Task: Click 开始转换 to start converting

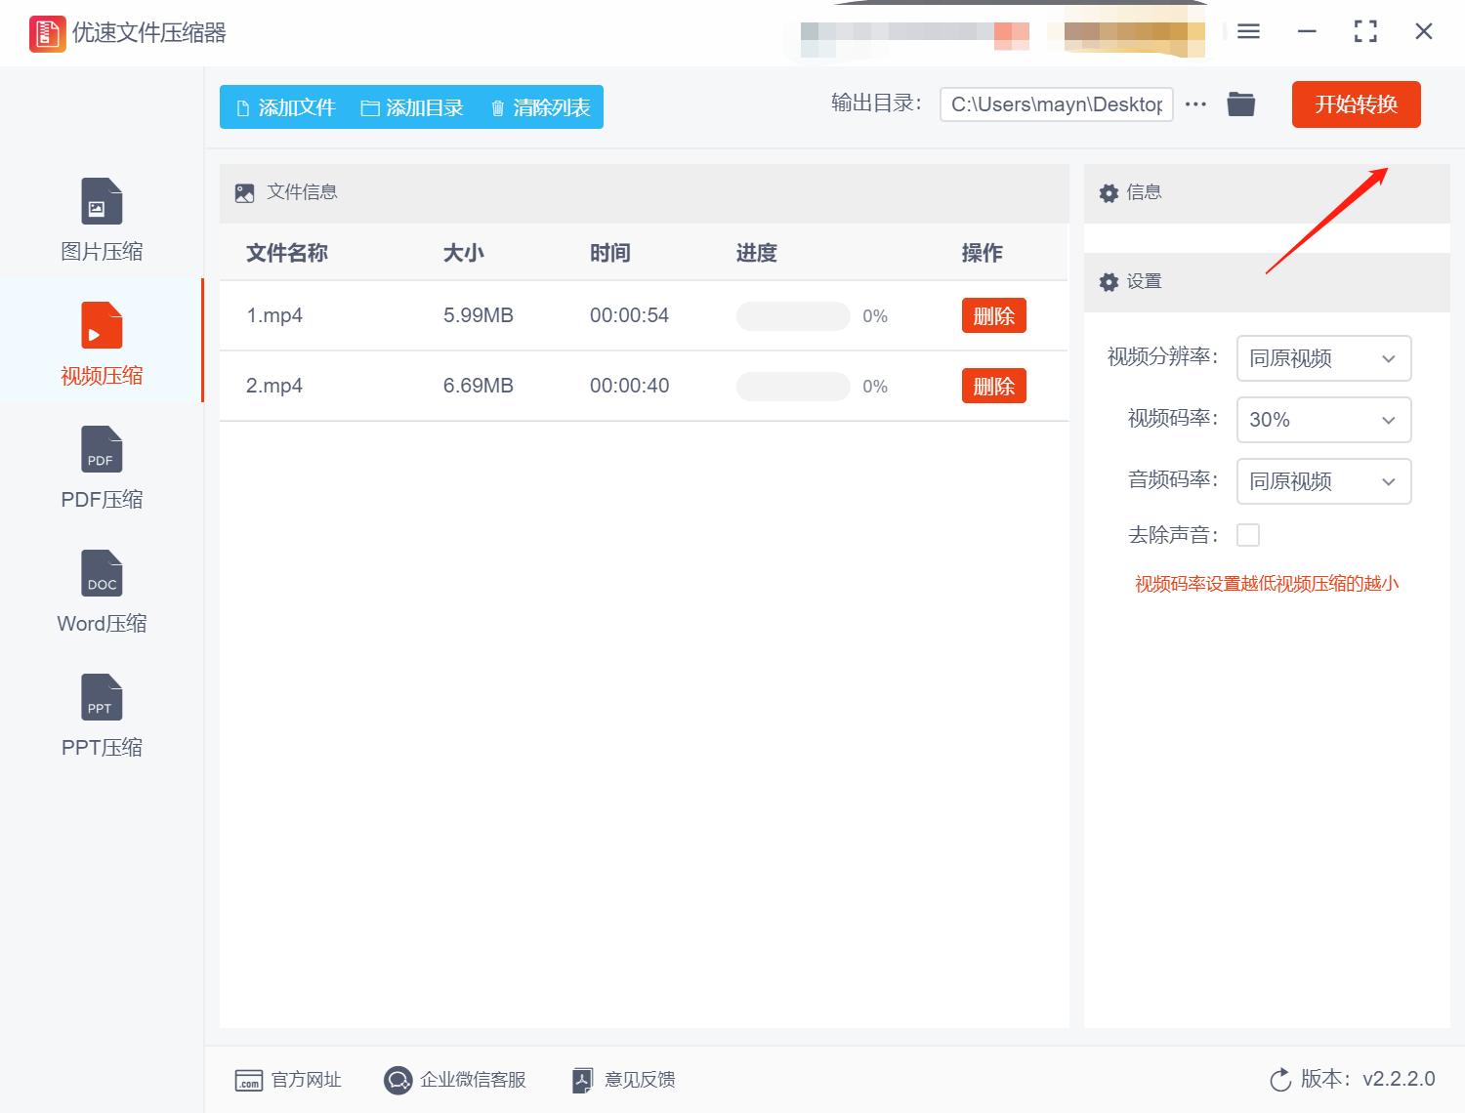Action: (1356, 104)
